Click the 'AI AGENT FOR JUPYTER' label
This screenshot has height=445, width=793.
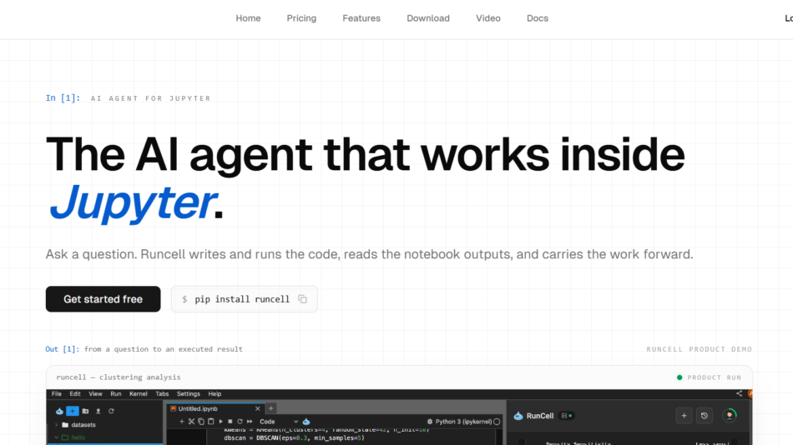click(x=151, y=98)
